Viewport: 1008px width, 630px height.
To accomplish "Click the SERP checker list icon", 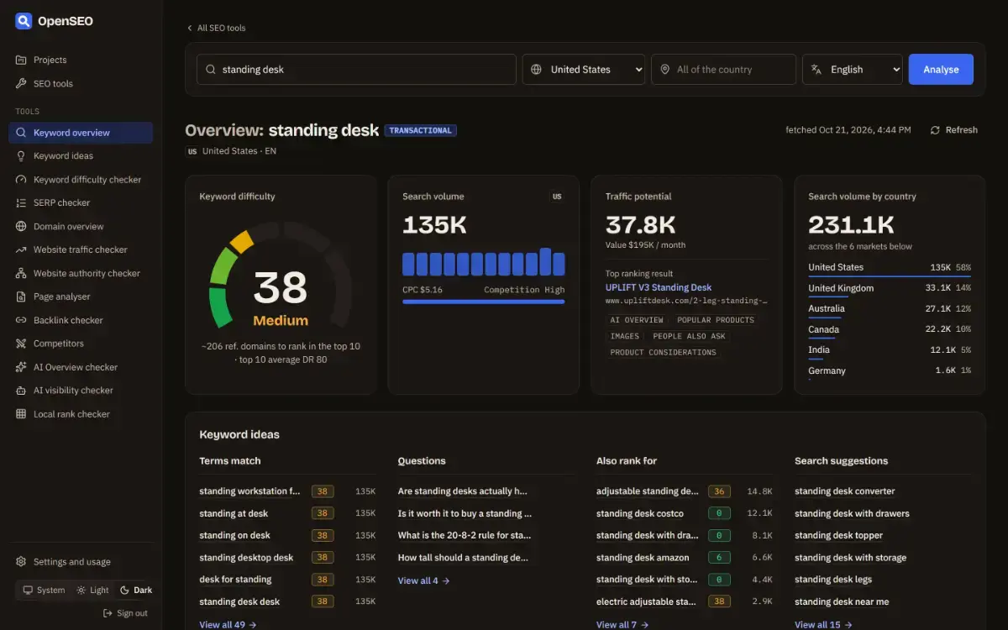I will tap(21, 202).
